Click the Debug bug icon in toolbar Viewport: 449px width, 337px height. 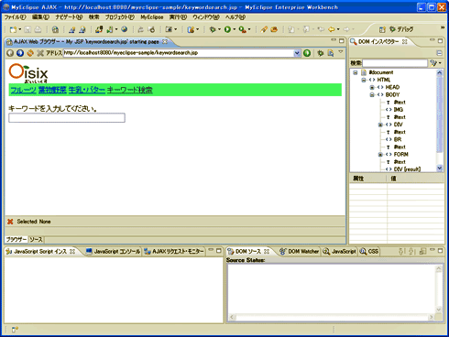point(213,29)
